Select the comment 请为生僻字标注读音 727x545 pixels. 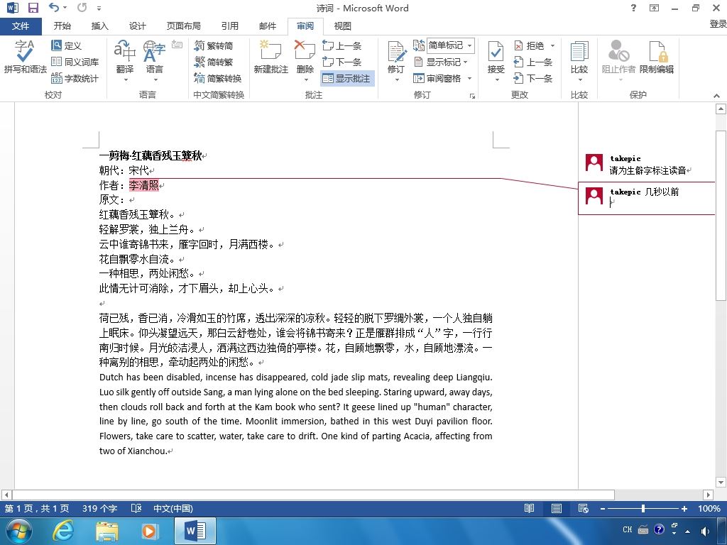(x=647, y=170)
